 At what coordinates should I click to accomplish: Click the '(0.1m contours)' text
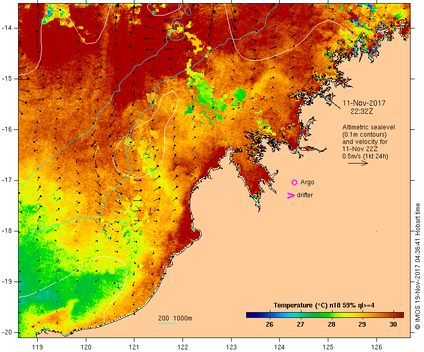point(364,135)
